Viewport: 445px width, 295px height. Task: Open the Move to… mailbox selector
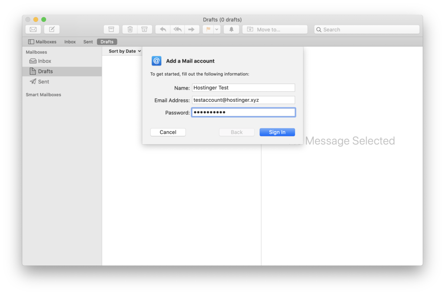click(275, 29)
